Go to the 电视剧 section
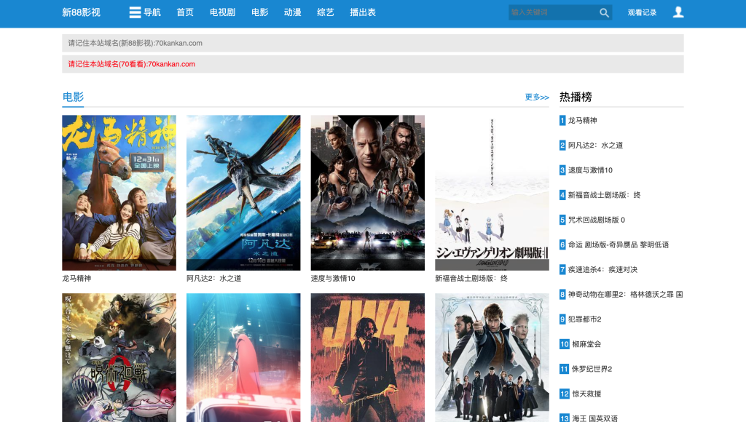The height and width of the screenshot is (422, 746). [222, 12]
